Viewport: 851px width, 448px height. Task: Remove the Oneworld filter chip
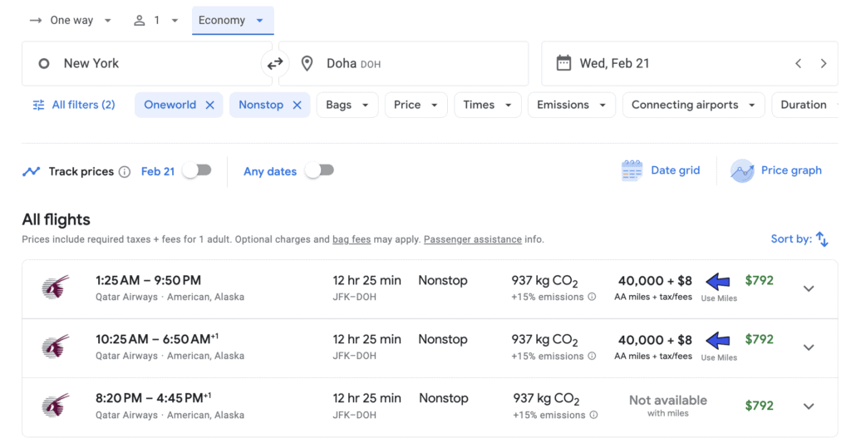[209, 105]
